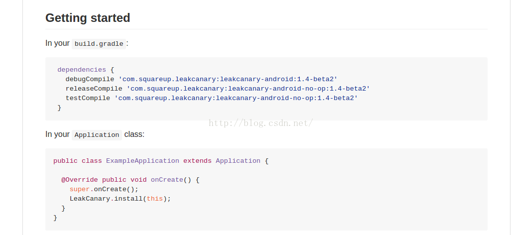Click the "dependencies" keyword in the Gradle block
Image resolution: width=513 pixels, height=235 pixels.
pos(82,70)
